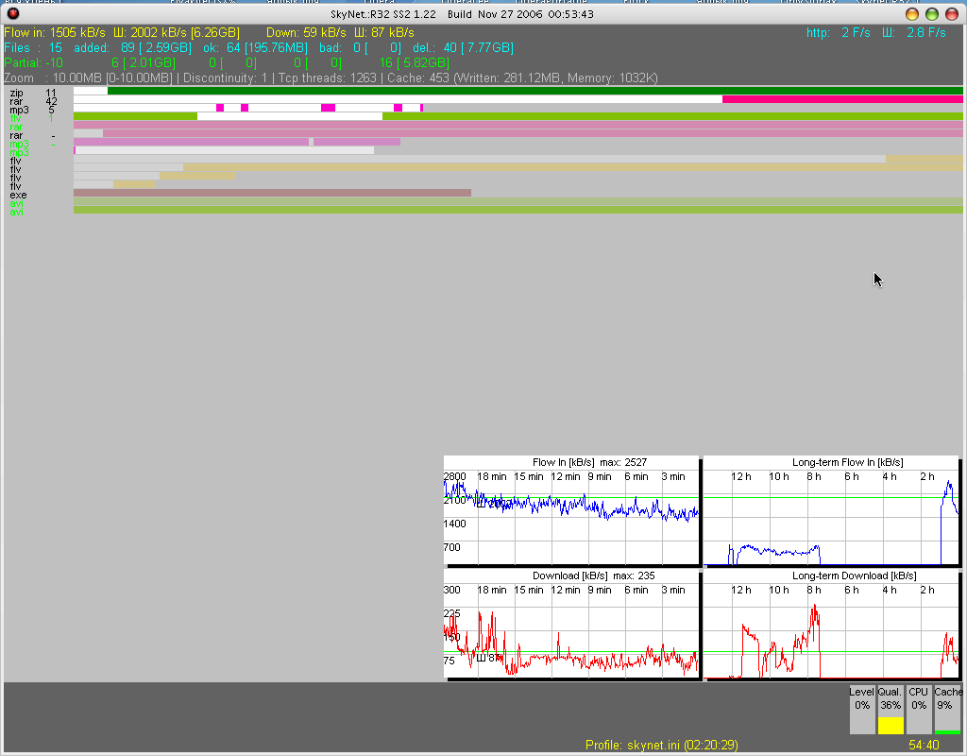The height and width of the screenshot is (756, 967).
Task: Select the zip file row label
Action: tap(17, 93)
